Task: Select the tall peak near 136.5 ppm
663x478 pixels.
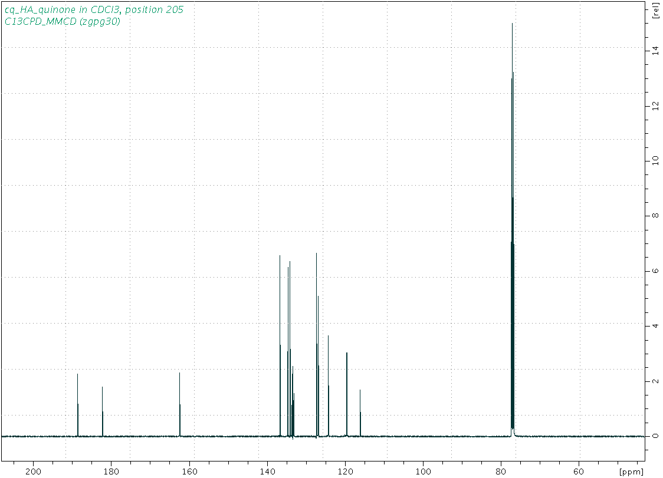Action: point(280,345)
